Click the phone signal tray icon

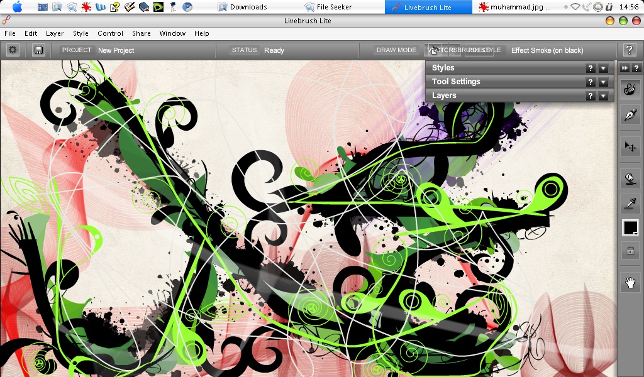[x=587, y=6]
